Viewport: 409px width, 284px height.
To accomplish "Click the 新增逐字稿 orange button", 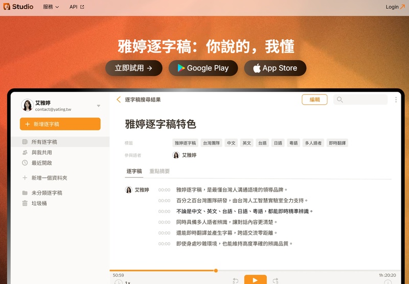I will coord(60,124).
